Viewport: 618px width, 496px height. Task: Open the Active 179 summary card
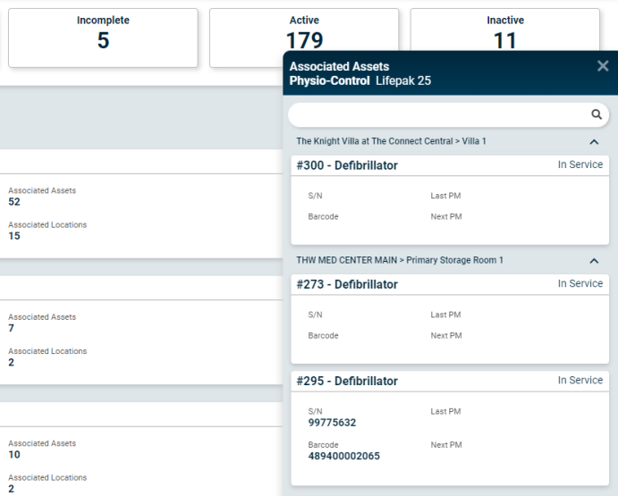click(x=304, y=29)
